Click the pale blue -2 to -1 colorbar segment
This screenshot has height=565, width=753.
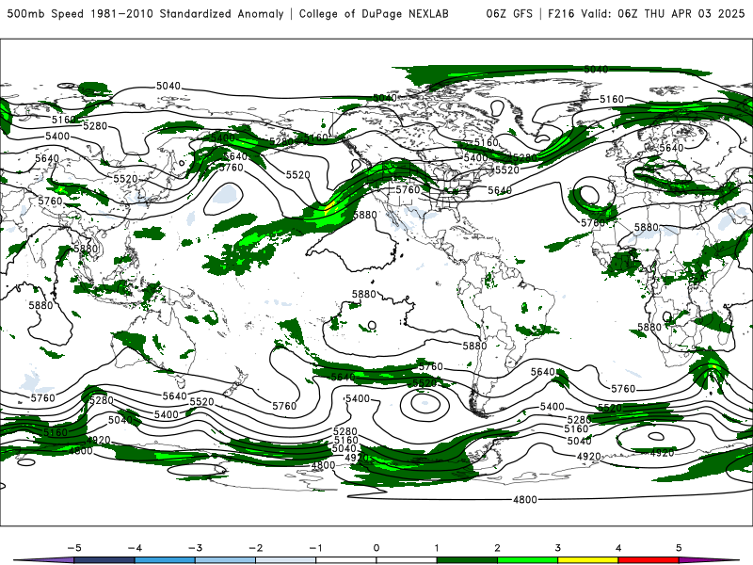click(286, 560)
